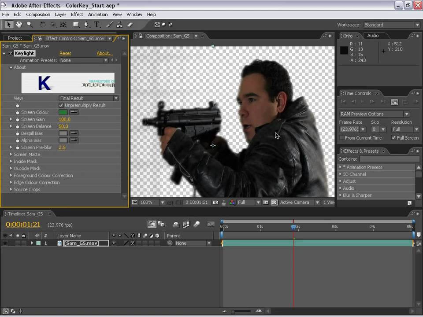
Task: Uncheck Unpremultiply Result checkbox
Action: click(x=61, y=105)
